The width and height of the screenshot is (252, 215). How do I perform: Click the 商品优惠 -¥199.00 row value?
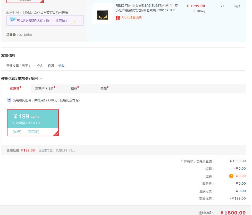(238, 198)
